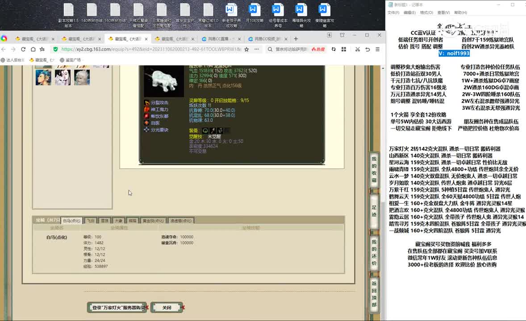Click the 神工鬼力 skill icon
The image size is (526, 321).
pos(146,109)
